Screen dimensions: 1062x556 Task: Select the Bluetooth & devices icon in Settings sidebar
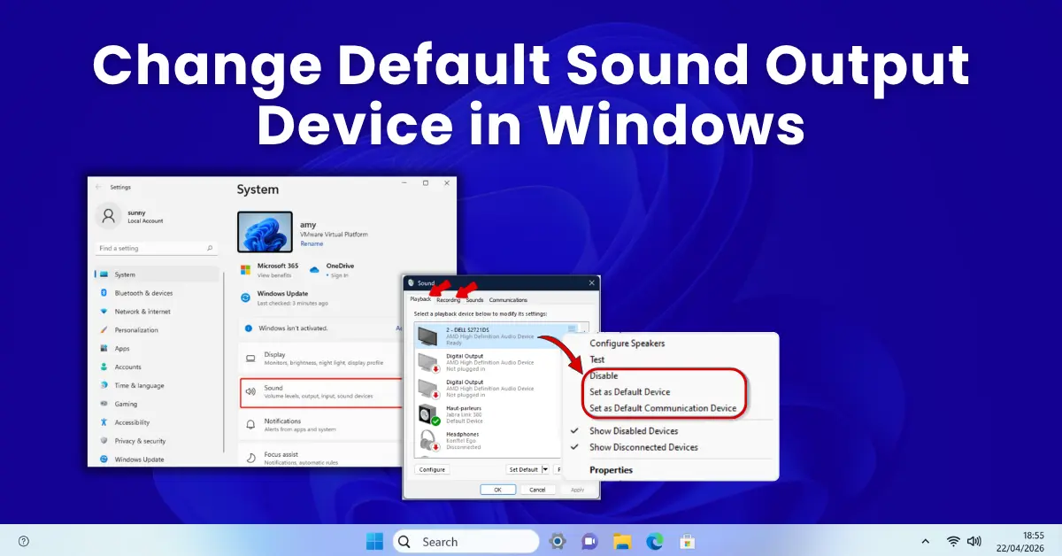click(x=103, y=293)
